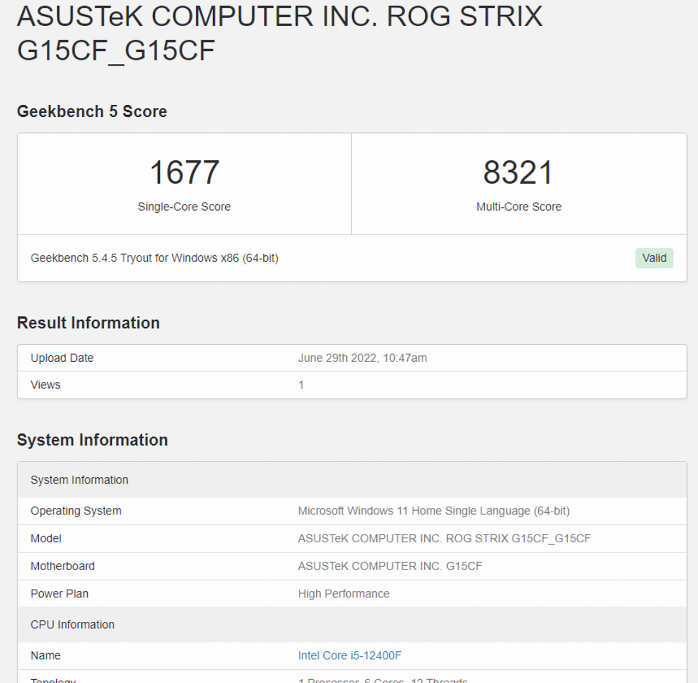The image size is (698, 683).
Task: Select the ASUSTeK COMPUTER INC. G15CF motherboard value
Action: [390, 566]
